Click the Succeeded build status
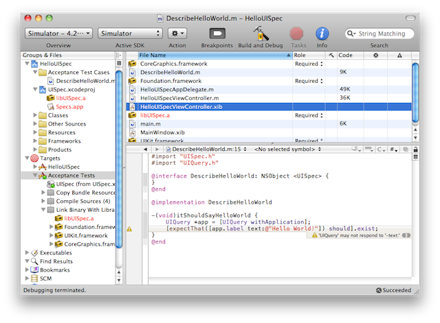 pos(394,290)
